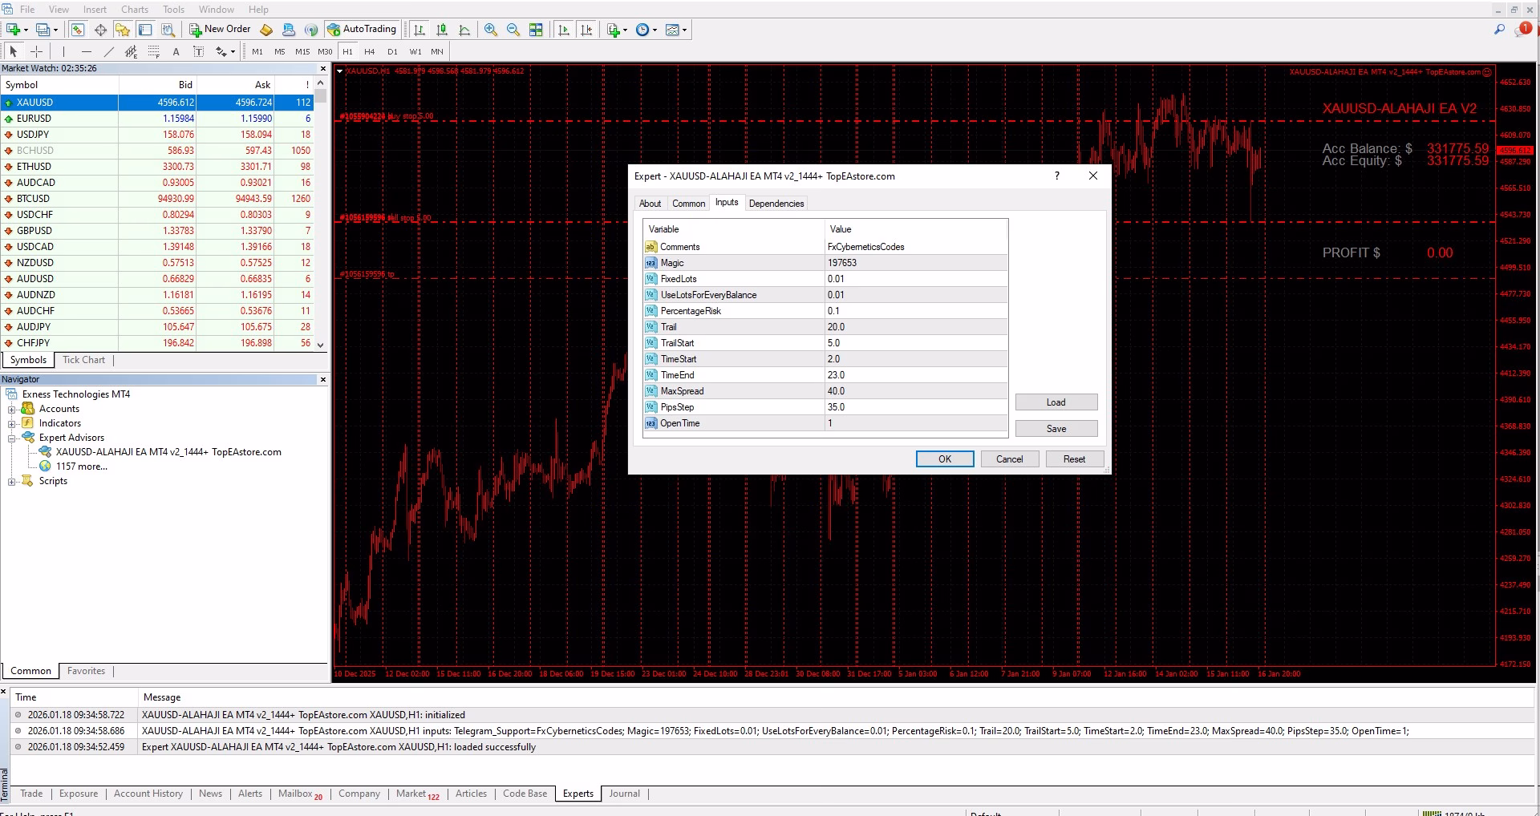The height and width of the screenshot is (816, 1540).
Task: Toggle the Navigator panel icon
Action: click(123, 30)
